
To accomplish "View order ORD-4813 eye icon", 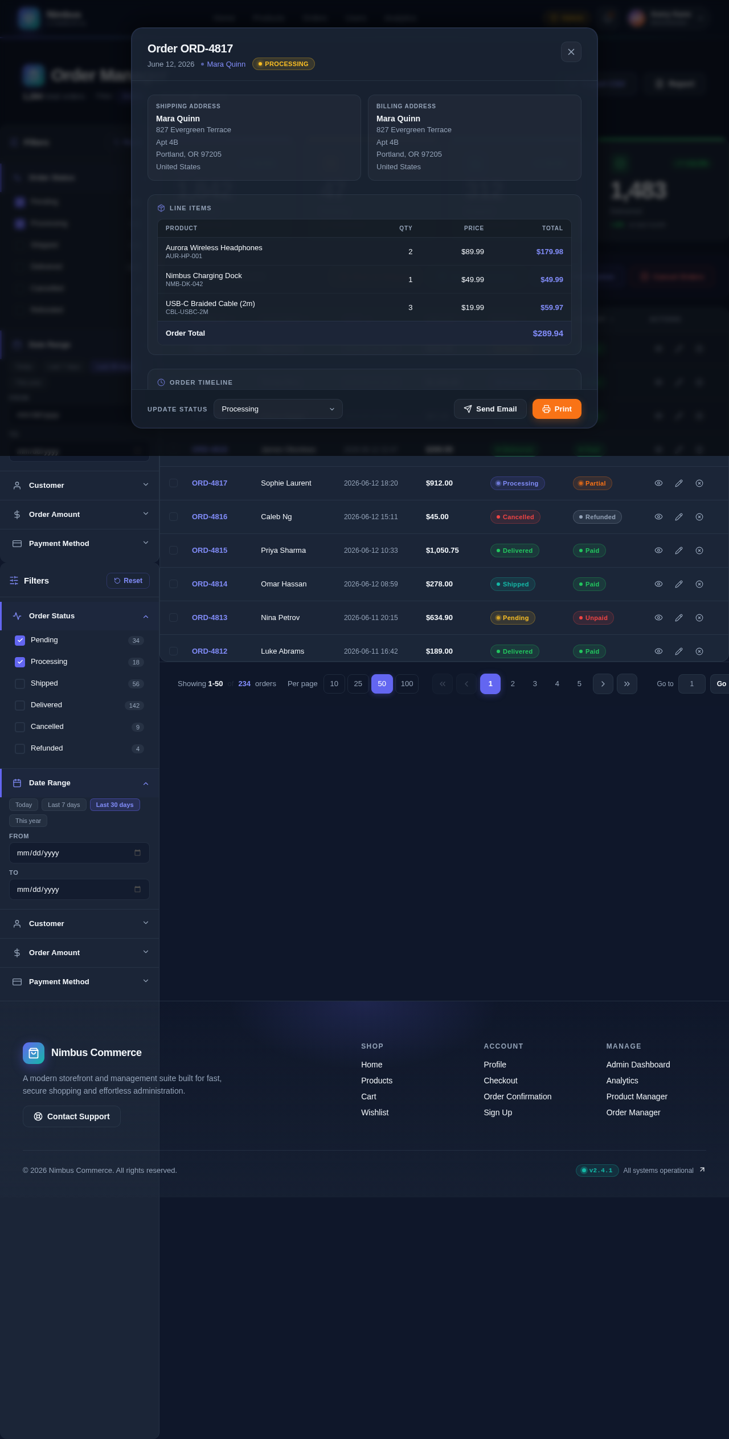I will pos(658,618).
